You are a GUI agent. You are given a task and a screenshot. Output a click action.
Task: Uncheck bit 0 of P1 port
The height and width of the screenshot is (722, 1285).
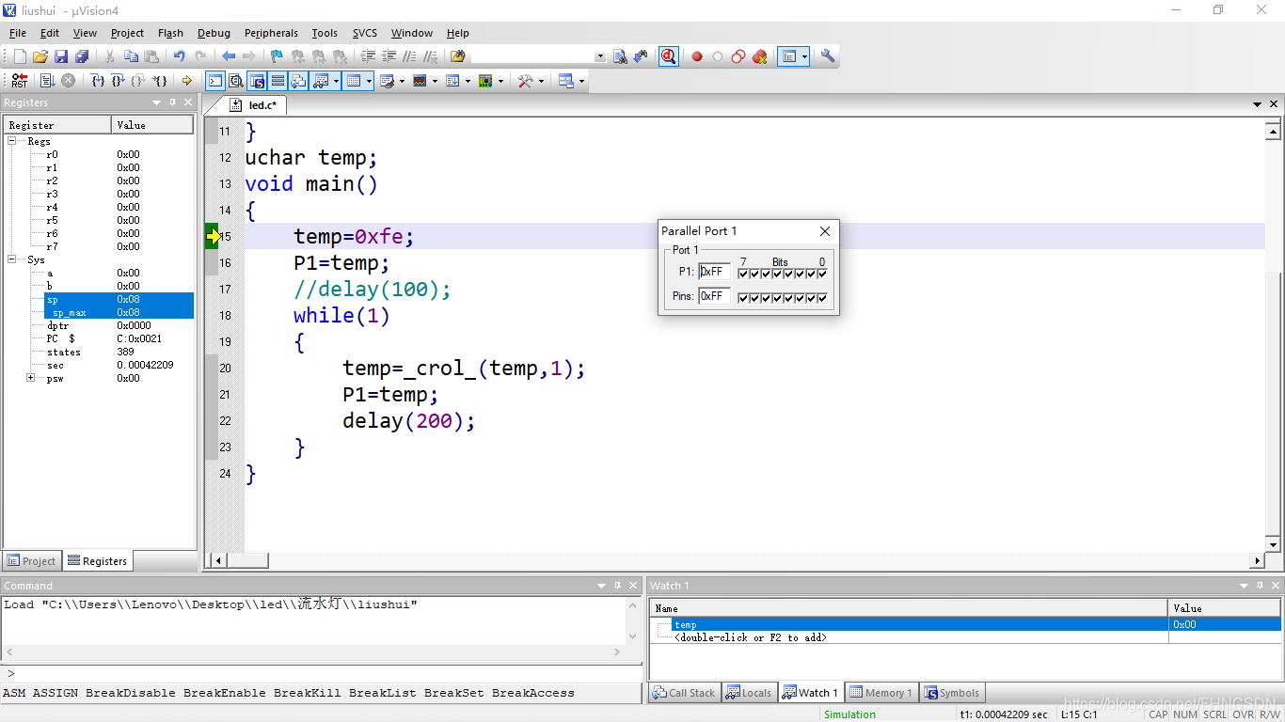(x=822, y=274)
